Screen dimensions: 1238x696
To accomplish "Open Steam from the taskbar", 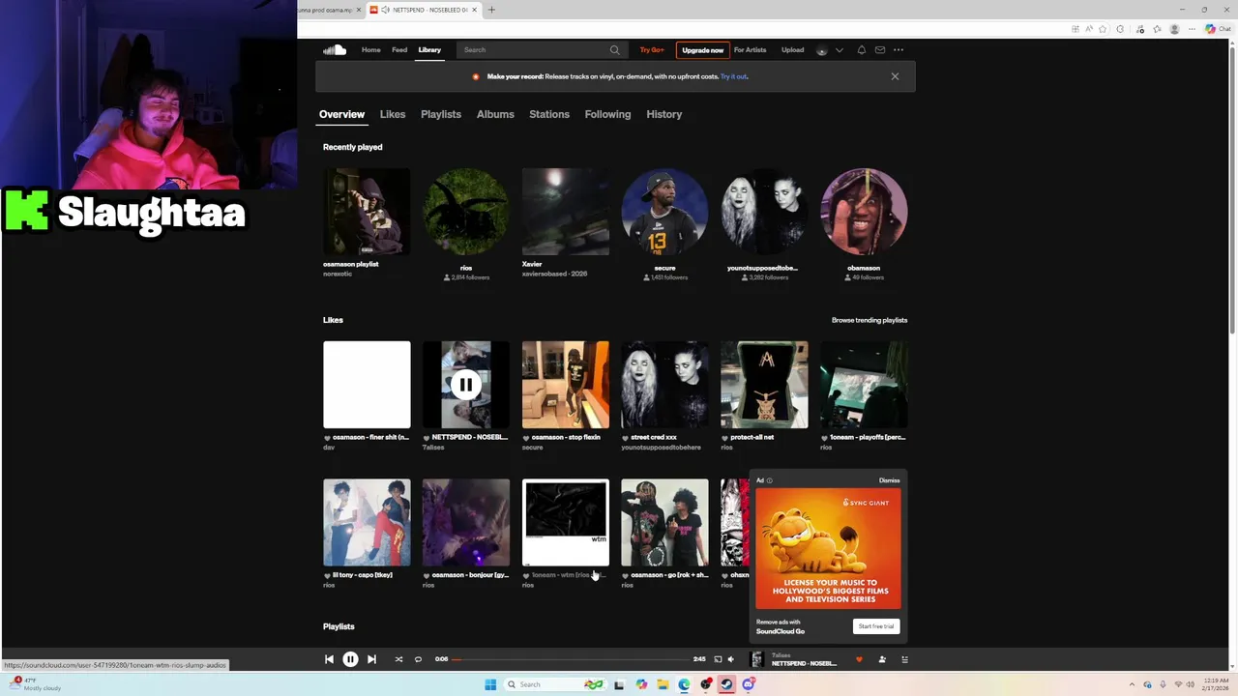I will click(x=727, y=684).
